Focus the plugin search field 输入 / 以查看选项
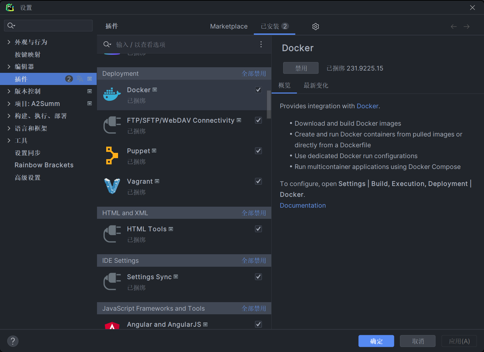This screenshot has width=484, height=352. 184,44
